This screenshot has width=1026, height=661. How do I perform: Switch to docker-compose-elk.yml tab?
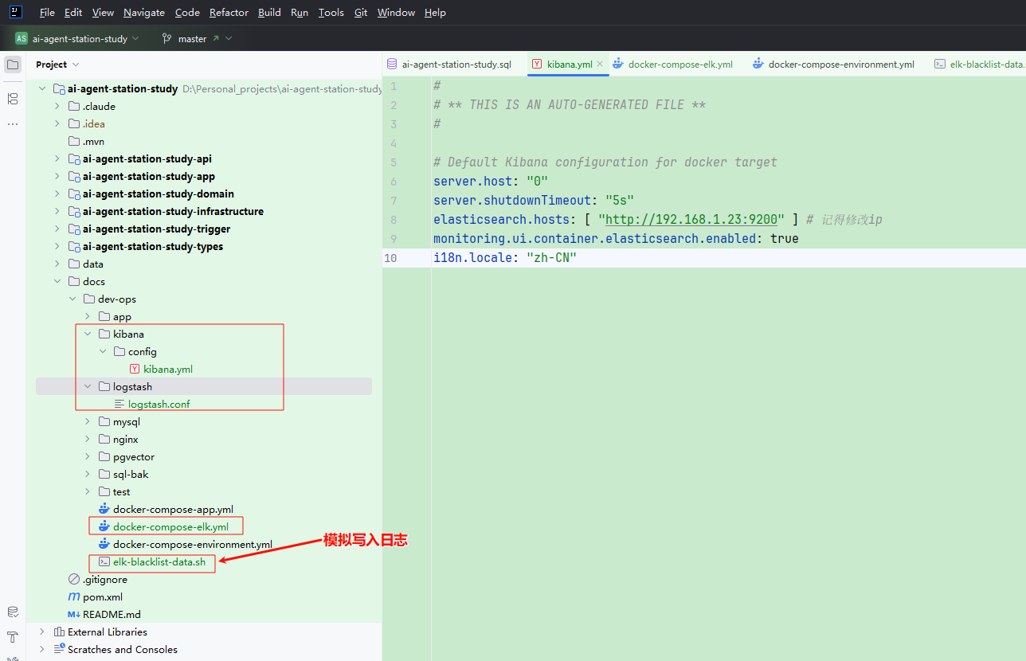(679, 65)
